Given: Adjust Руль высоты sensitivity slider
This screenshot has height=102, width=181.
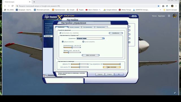Looking at the screenshot, I should click(80, 67).
